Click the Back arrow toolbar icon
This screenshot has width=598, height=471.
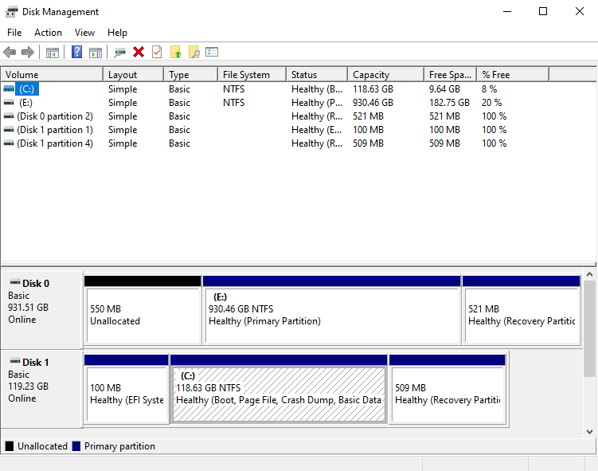10,52
